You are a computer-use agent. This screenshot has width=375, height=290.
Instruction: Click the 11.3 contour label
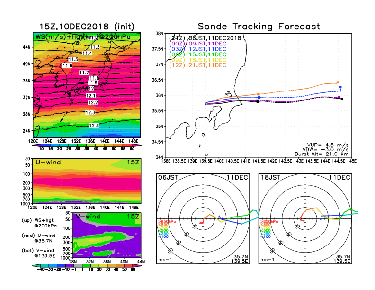coord(95,47)
